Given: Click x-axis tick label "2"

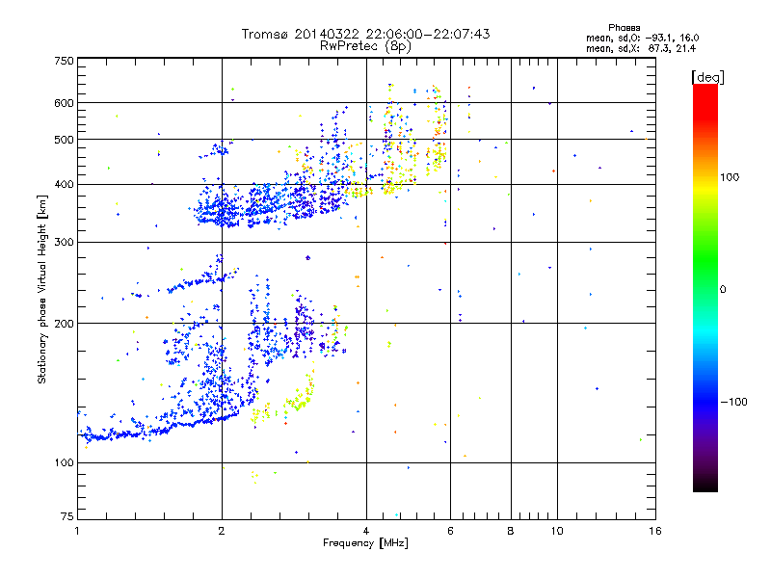Looking at the screenshot, I should coord(222,531).
